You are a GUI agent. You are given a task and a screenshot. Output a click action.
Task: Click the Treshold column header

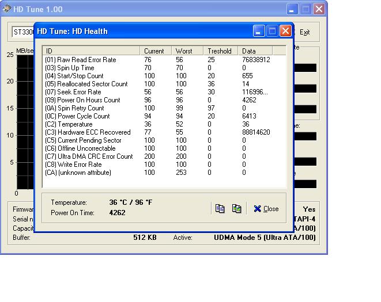click(220, 51)
